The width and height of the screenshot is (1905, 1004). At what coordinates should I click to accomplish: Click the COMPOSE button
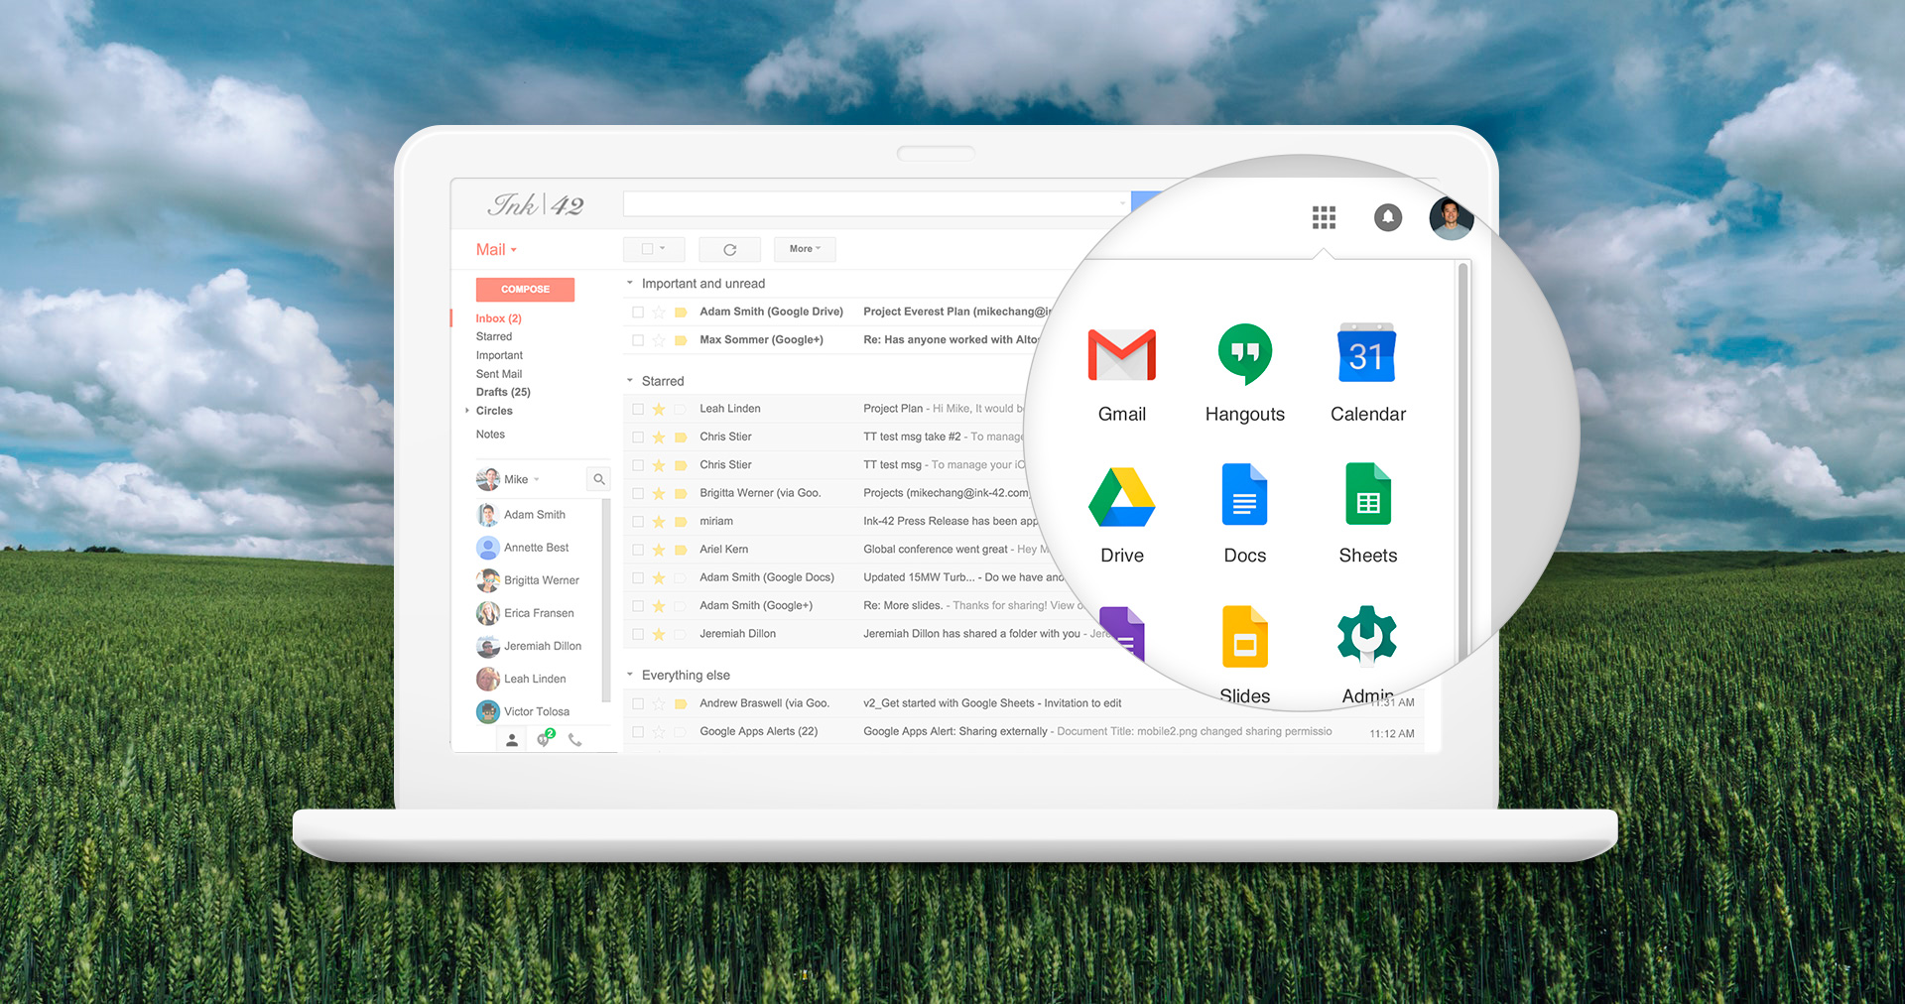pos(525,289)
